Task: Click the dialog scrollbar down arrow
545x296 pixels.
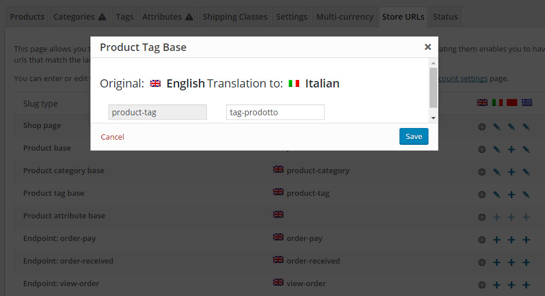Action: (433, 118)
